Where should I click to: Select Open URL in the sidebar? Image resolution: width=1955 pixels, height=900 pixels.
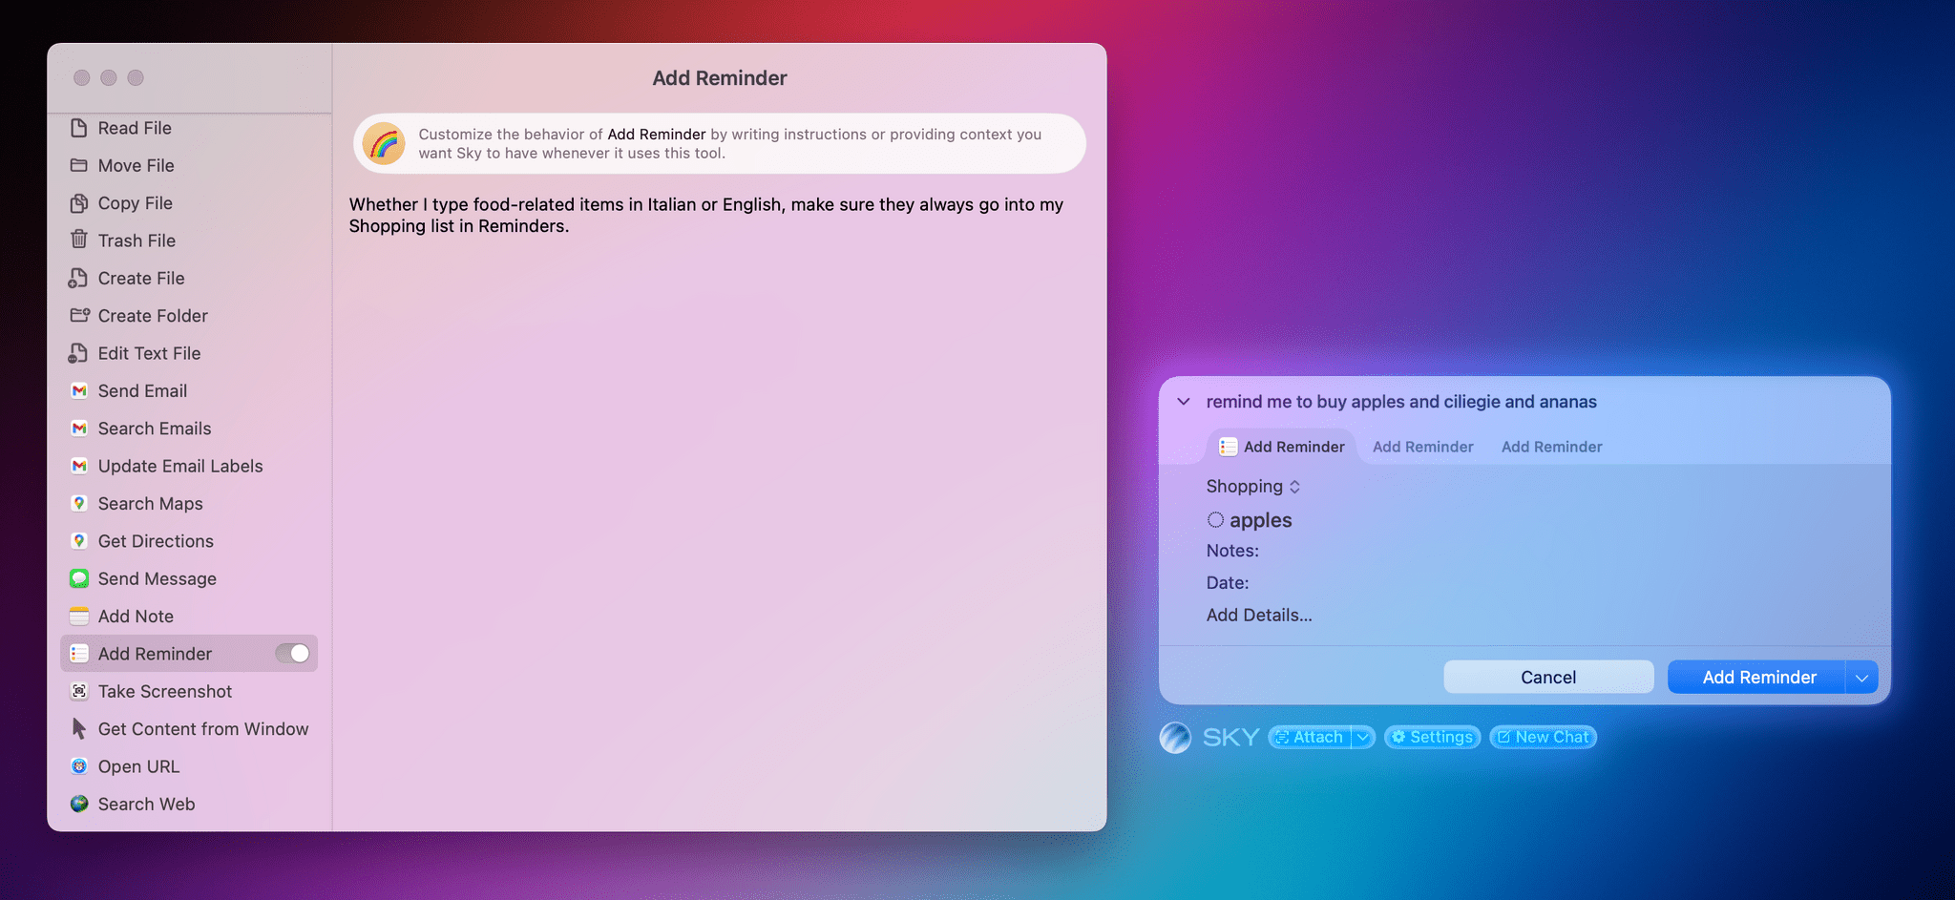(189, 766)
